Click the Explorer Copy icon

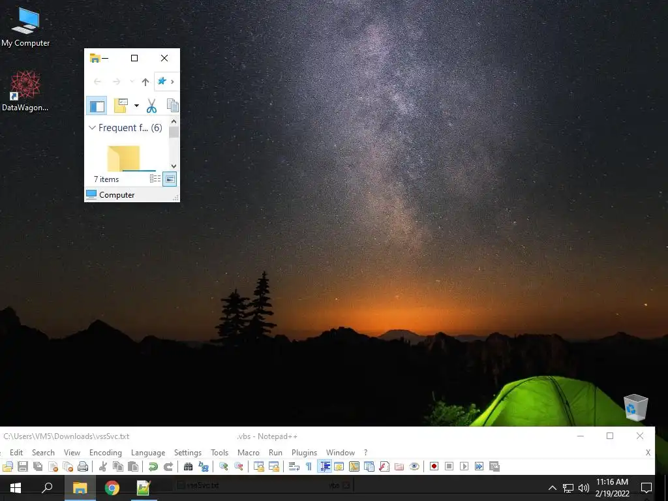172,106
